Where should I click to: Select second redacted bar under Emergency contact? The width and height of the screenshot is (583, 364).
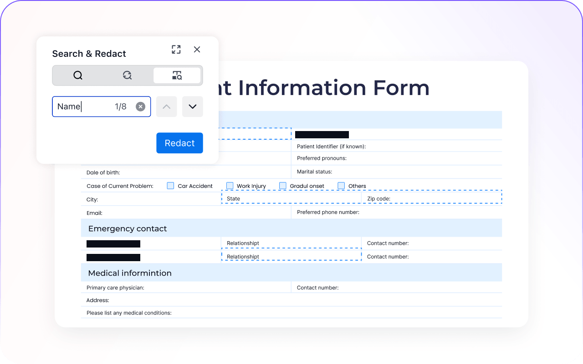pos(113,258)
